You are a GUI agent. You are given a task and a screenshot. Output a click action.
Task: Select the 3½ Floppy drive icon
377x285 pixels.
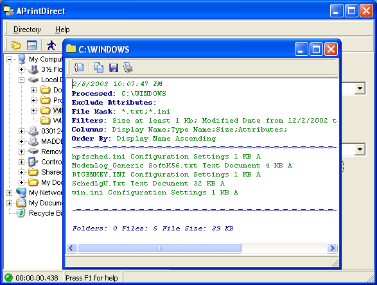click(33, 69)
